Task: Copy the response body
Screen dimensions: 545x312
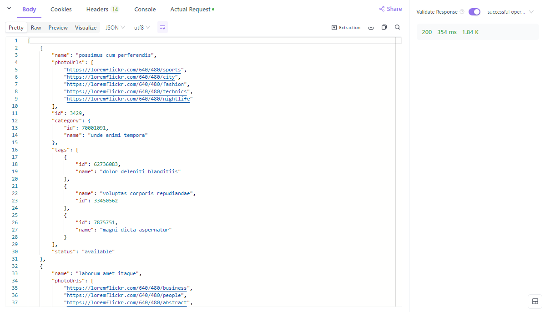Action: pos(384,27)
